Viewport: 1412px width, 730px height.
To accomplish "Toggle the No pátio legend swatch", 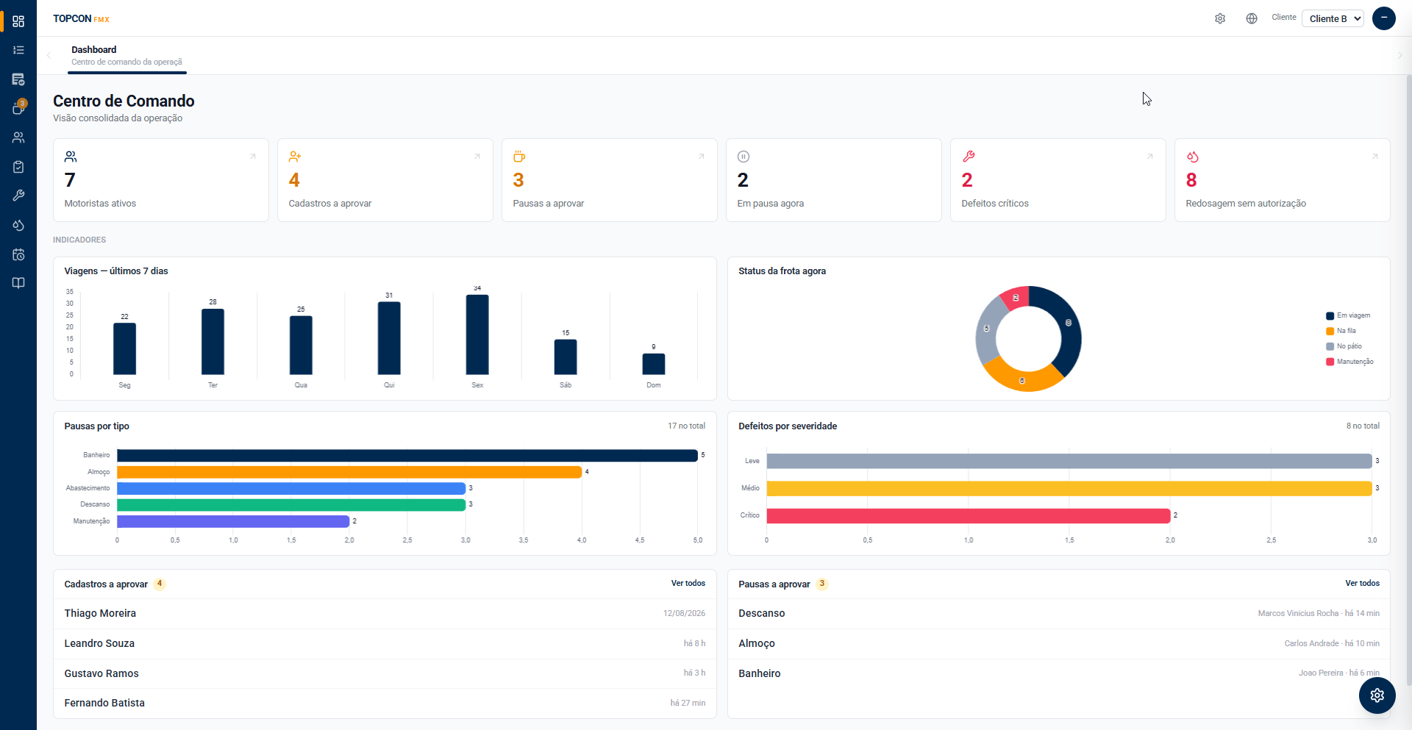I will (1330, 347).
